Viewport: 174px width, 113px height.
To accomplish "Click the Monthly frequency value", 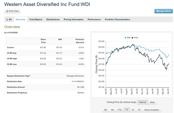I will (x=81, y=93).
